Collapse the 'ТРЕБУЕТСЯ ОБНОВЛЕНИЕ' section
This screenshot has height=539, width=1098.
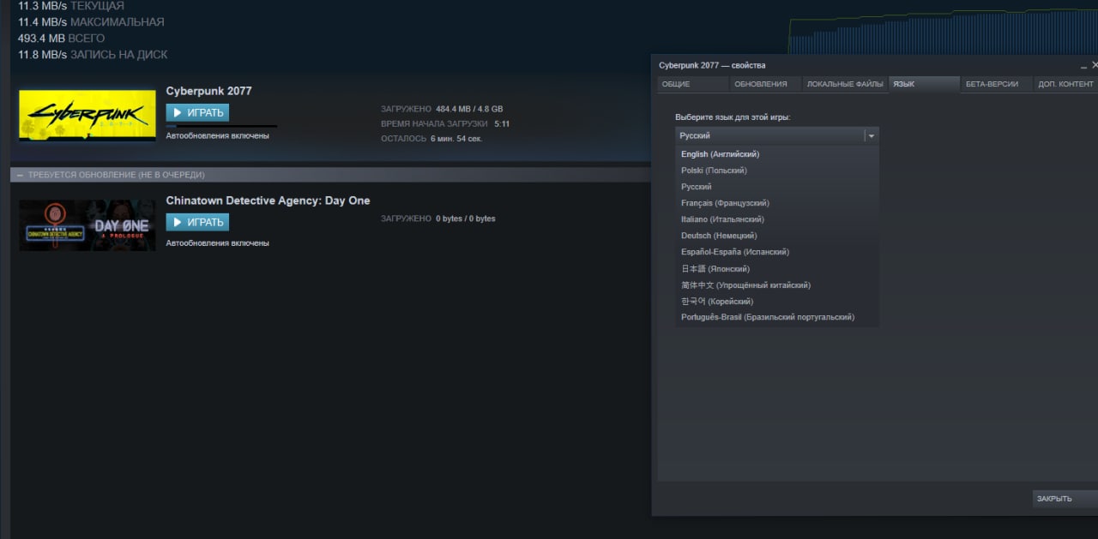(20, 175)
